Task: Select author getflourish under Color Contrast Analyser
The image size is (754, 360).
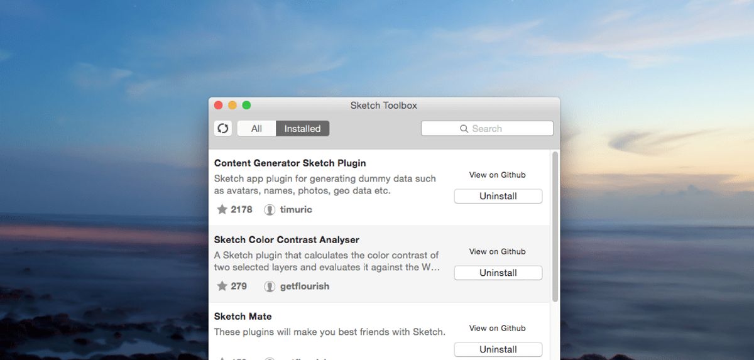Action: click(305, 286)
